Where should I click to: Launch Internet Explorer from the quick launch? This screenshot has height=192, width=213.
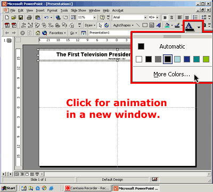pyautogui.click(x=51, y=188)
